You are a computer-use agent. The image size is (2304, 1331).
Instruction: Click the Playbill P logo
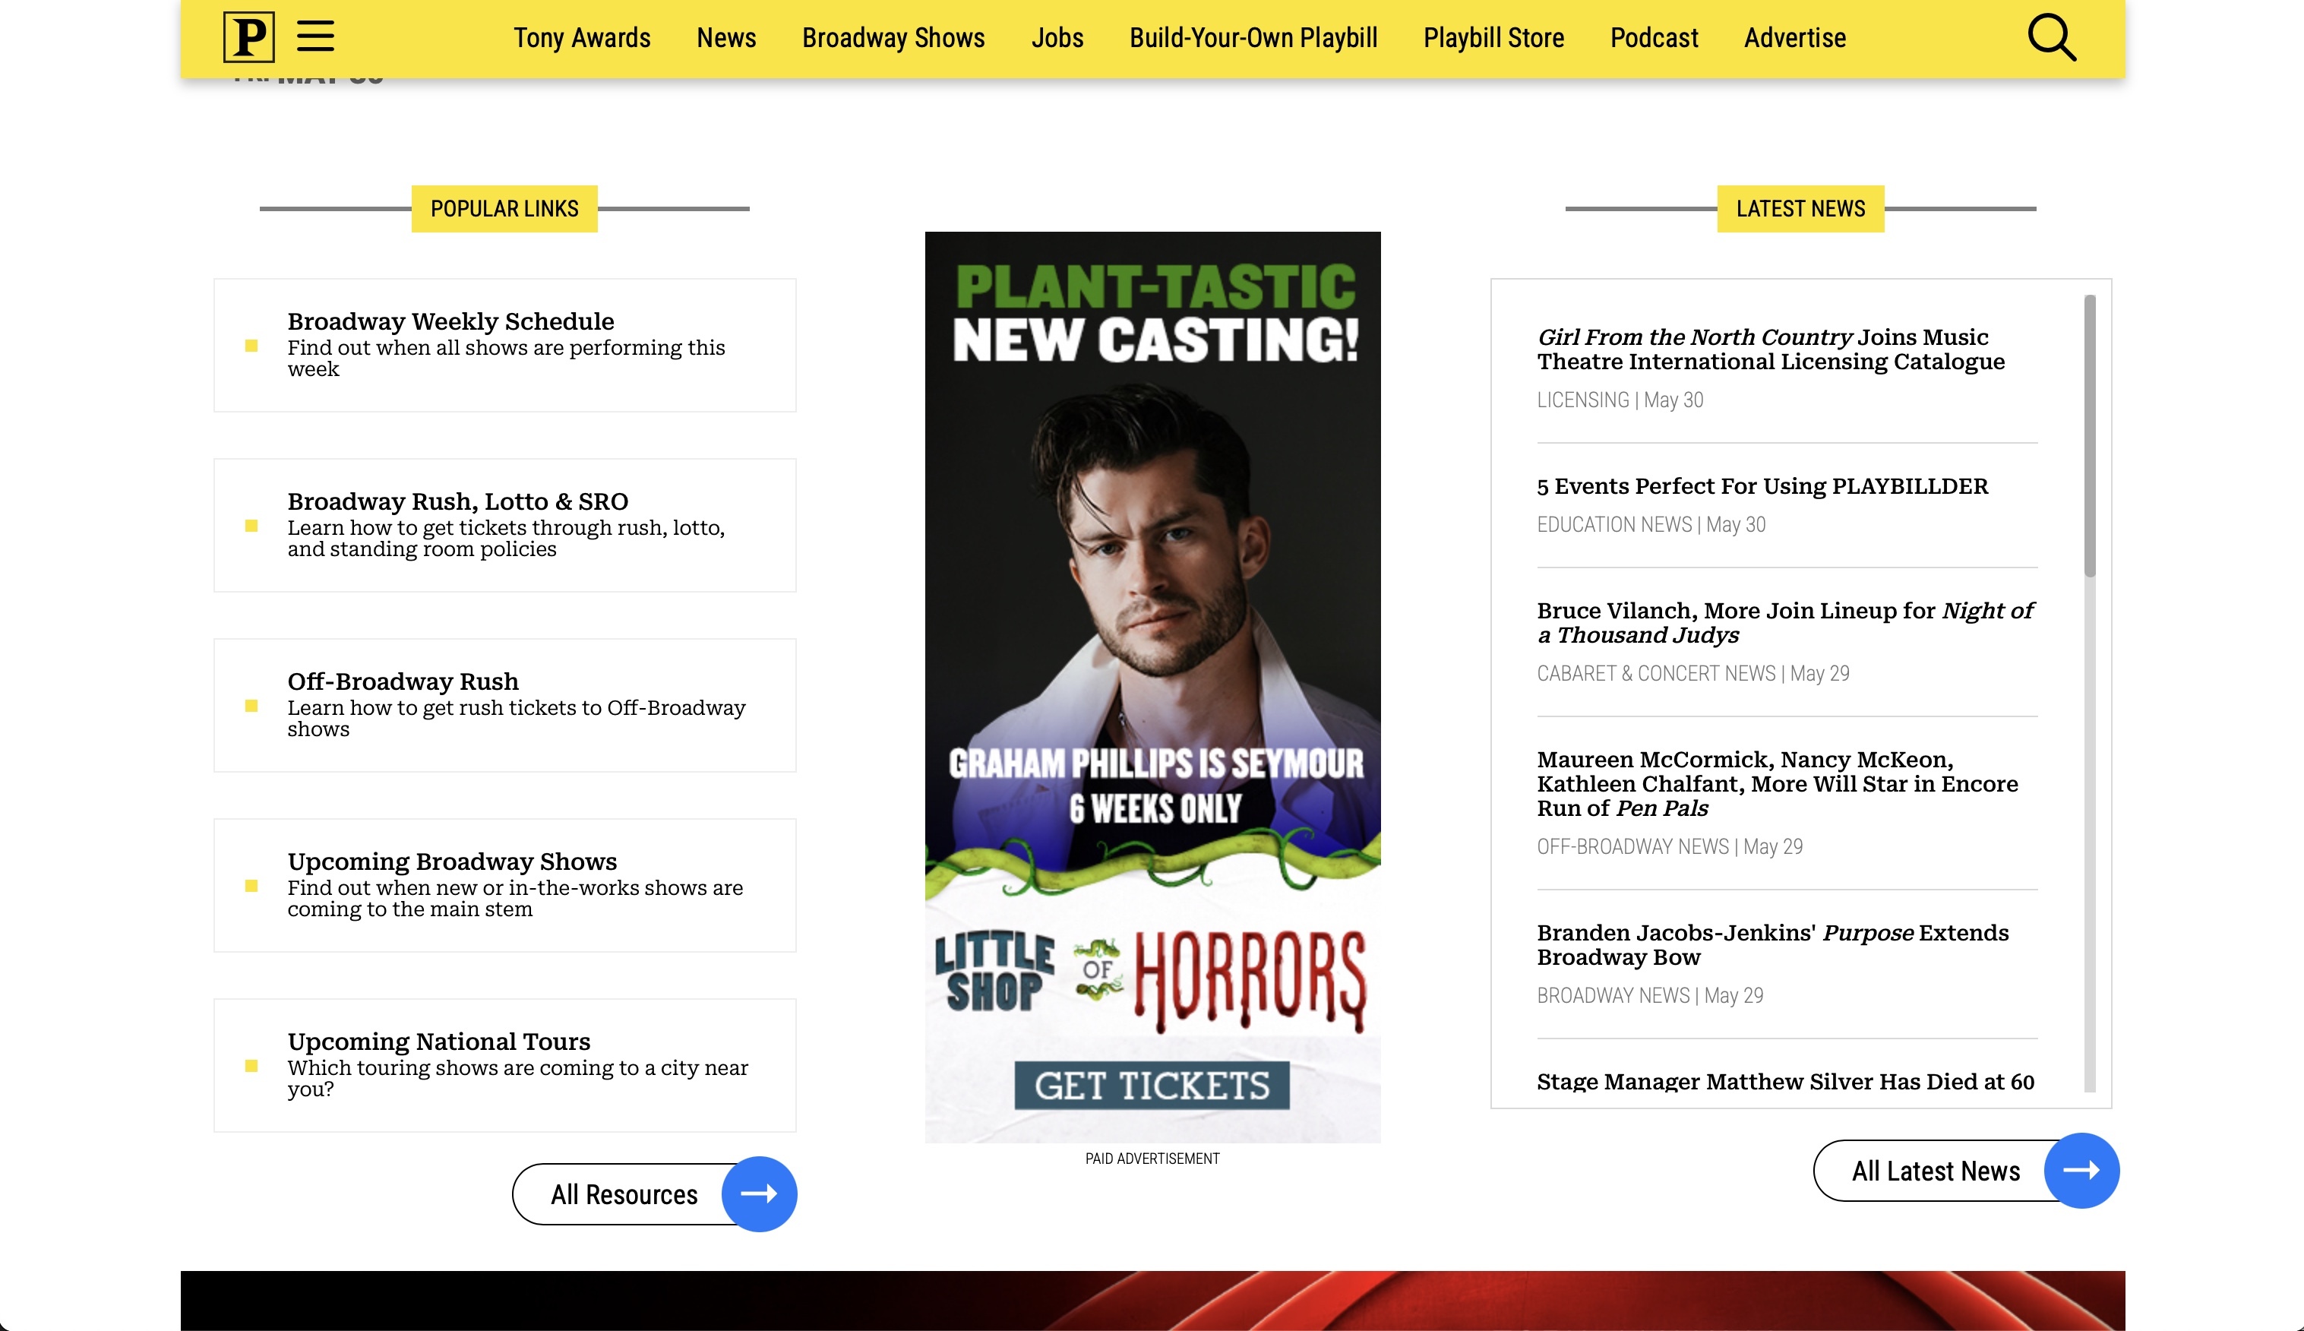click(248, 36)
